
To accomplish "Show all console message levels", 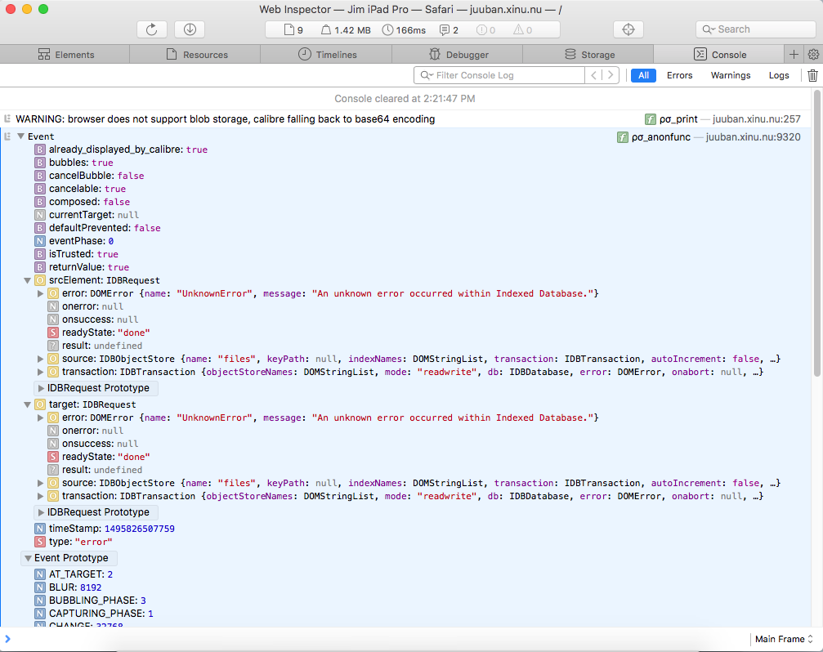I will (x=643, y=75).
